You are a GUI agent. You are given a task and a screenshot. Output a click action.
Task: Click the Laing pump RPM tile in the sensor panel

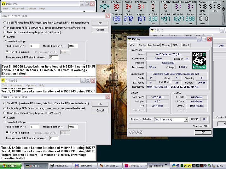215,7
